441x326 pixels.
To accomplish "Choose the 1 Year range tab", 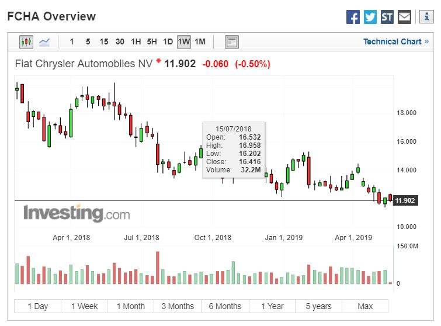I will click(x=272, y=306).
